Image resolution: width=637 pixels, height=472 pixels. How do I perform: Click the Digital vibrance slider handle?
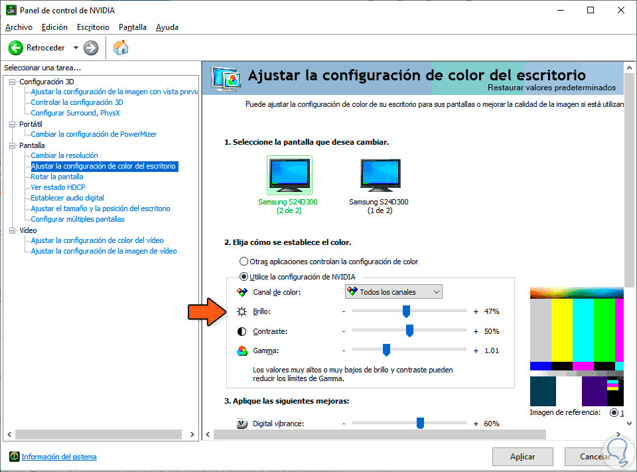click(420, 424)
